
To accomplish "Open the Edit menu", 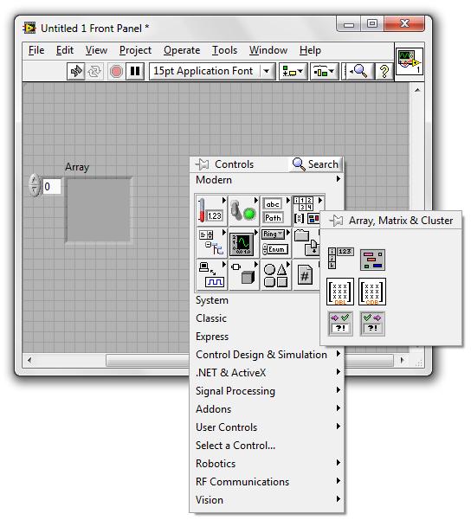I will tap(64, 50).
